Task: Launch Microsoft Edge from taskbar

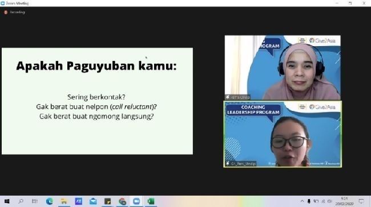Action: 50,201
